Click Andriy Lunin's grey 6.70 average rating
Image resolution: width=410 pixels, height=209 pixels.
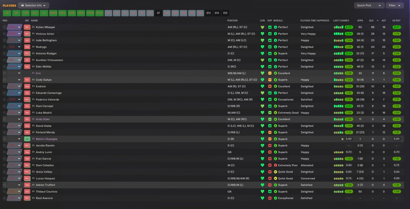(x=397, y=152)
